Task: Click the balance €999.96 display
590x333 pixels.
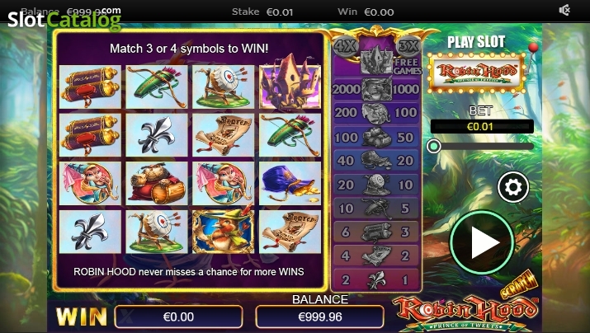Action: tap(320, 317)
